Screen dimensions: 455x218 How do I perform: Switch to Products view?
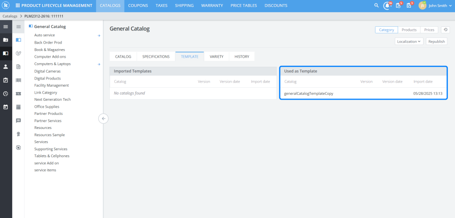pyautogui.click(x=409, y=30)
